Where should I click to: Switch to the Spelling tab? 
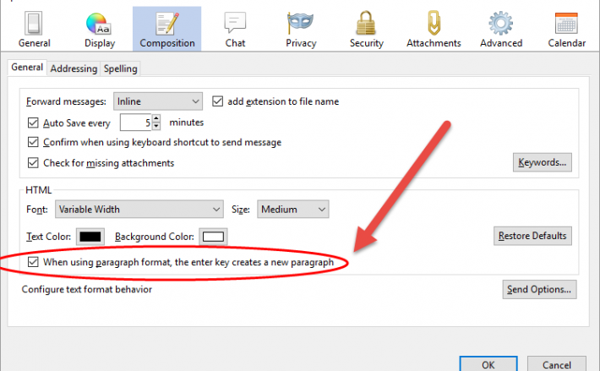[120, 68]
